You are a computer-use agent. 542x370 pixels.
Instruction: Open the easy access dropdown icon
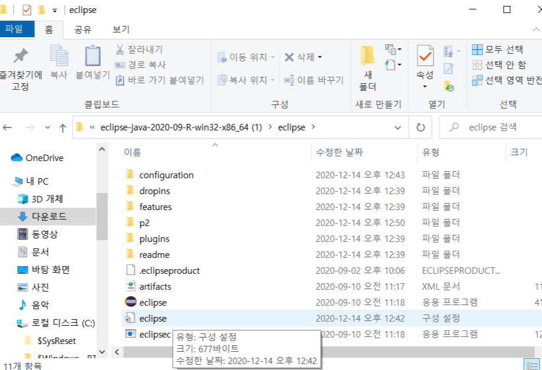pyautogui.click(x=393, y=65)
